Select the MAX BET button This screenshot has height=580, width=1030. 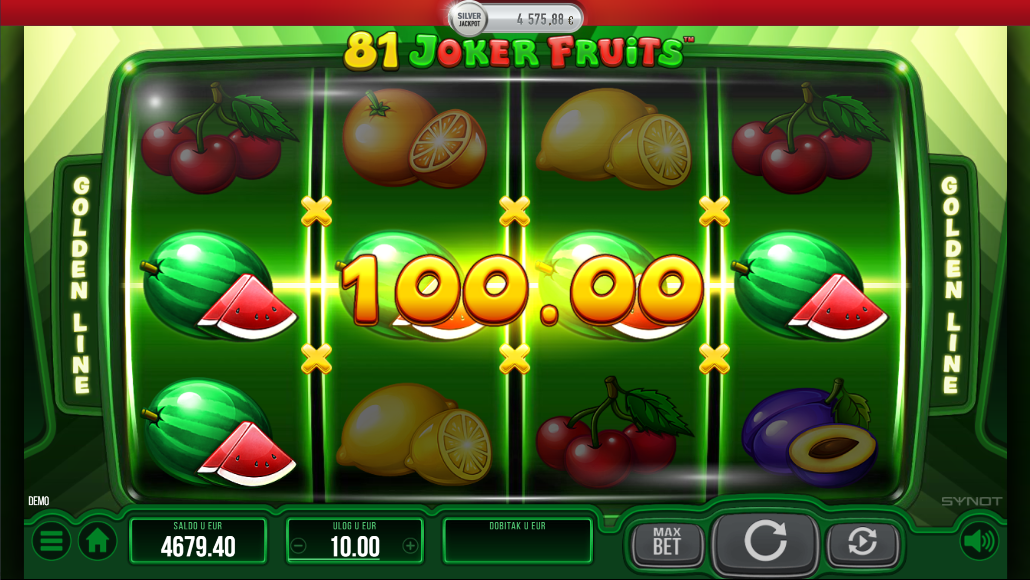click(667, 543)
